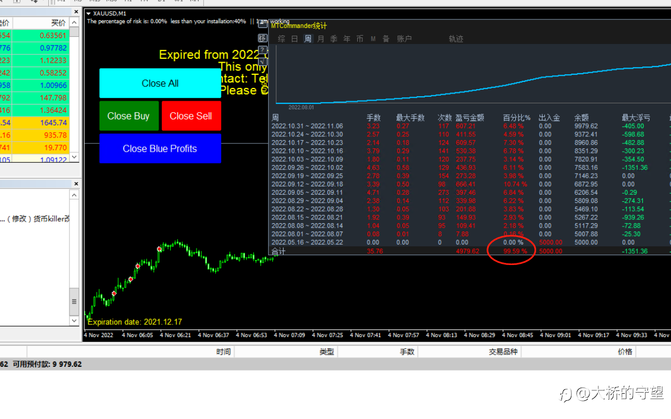Viewport: 671px width, 419px height.
Task: Click the Expiration date: 2021.12.17 chart label
Action: pyautogui.click(x=135, y=322)
